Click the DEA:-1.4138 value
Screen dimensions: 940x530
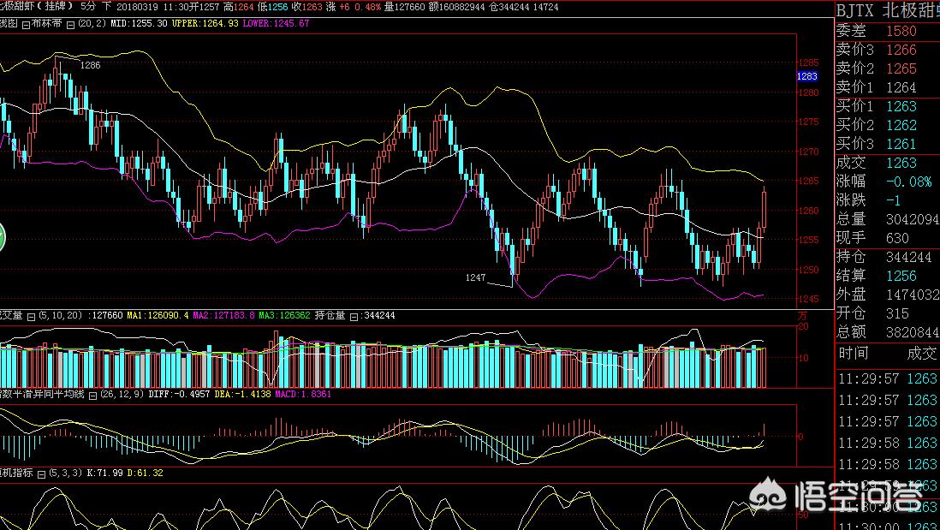tap(243, 395)
